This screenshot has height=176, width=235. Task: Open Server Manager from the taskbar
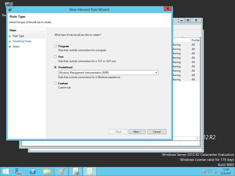[19, 171]
